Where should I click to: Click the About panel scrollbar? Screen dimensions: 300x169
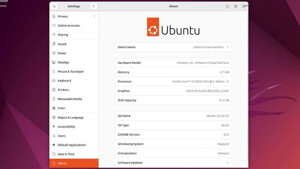pos(247,86)
